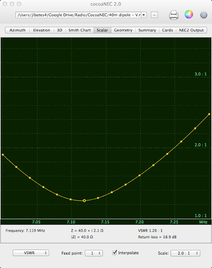Viewport: 212px width, 268px height.
Task: Click the 7.25 frequency axis label
Action: 174,222
